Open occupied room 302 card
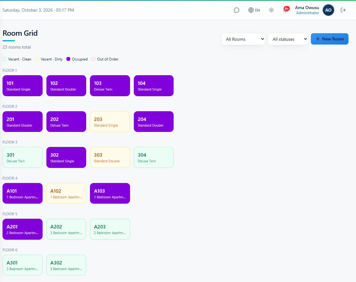Screen dimensions: 356x282 tap(66, 157)
